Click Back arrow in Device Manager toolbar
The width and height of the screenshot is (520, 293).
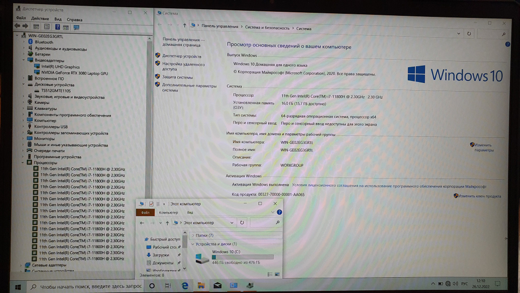17,26
